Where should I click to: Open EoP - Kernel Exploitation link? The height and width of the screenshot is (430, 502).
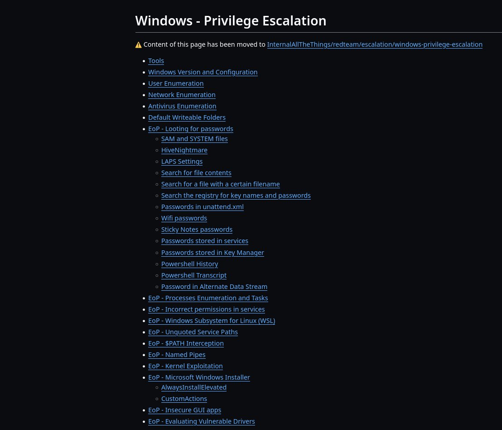[185, 366]
